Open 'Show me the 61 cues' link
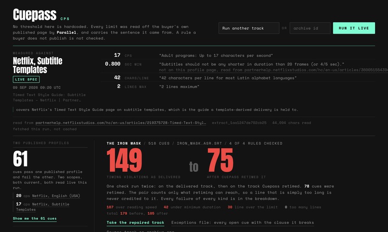The height and width of the screenshot is (232, 388). pos(35,219)
